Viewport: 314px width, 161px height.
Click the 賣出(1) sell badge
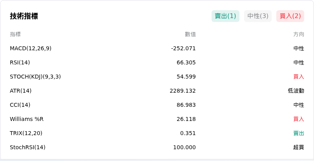(x=225, y=16)
